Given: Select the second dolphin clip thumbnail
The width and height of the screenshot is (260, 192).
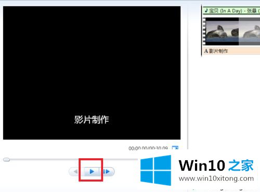Looking at the screenshot, I should point(249,31).
